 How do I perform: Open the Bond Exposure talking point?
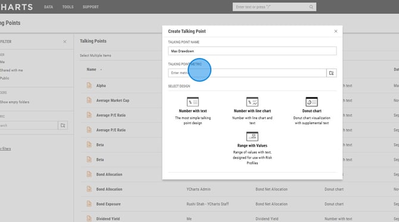coord(108,204)
